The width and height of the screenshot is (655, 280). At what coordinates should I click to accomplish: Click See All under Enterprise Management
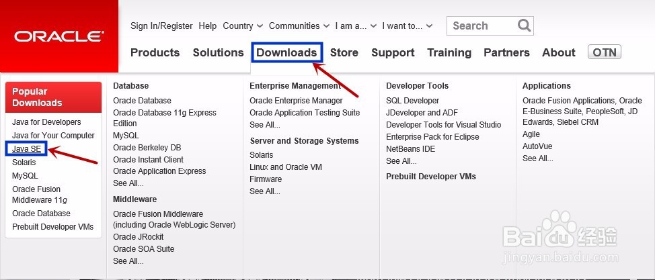pyautogui.click(x=265, y=125)
